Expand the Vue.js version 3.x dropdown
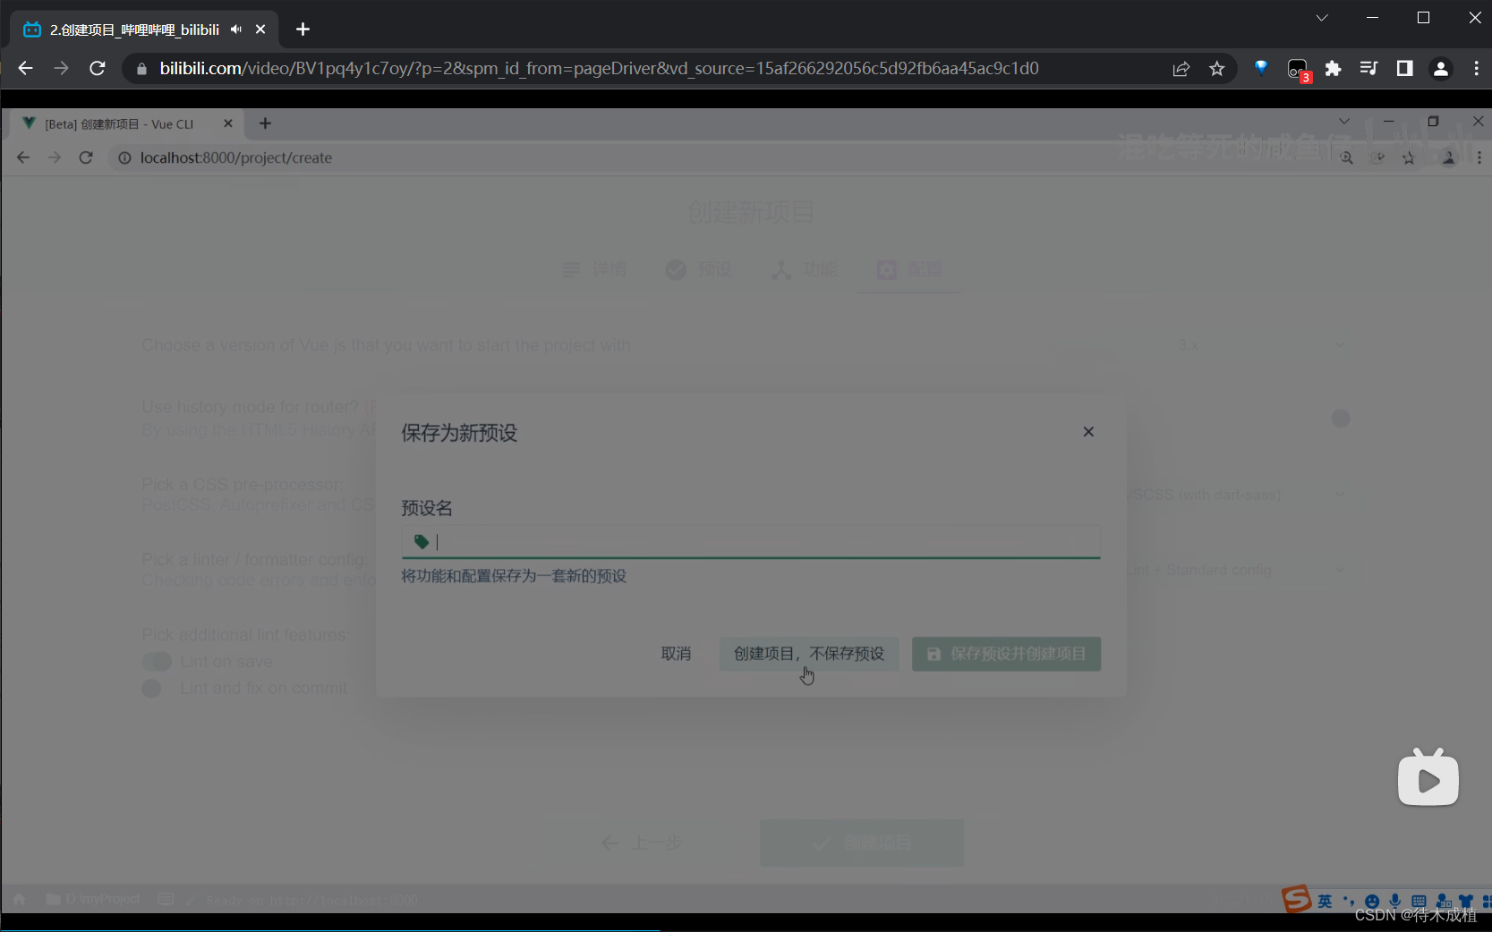Screen dimensions: 1492x932 1261,345
